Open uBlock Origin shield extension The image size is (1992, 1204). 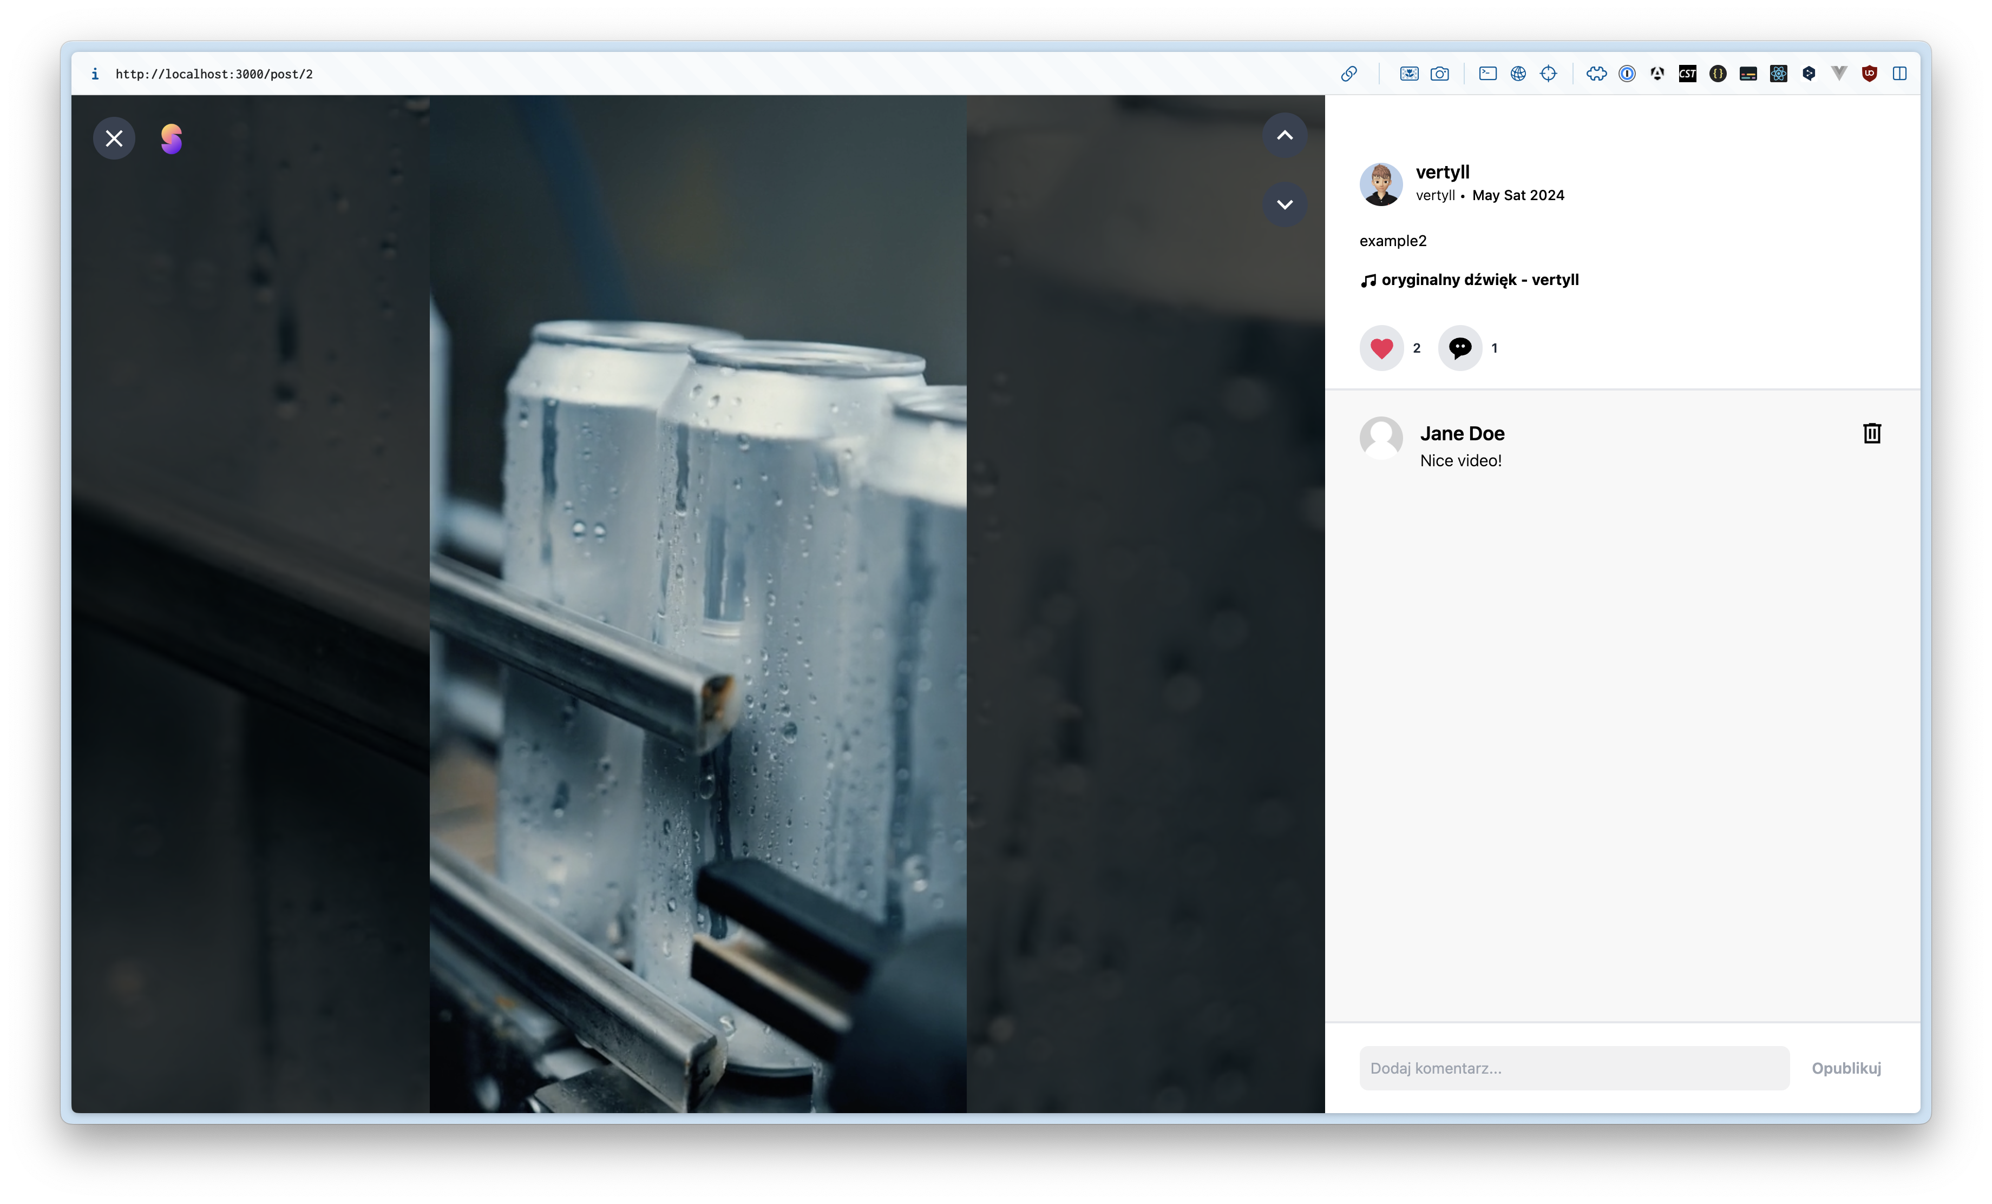(1869, 74)
